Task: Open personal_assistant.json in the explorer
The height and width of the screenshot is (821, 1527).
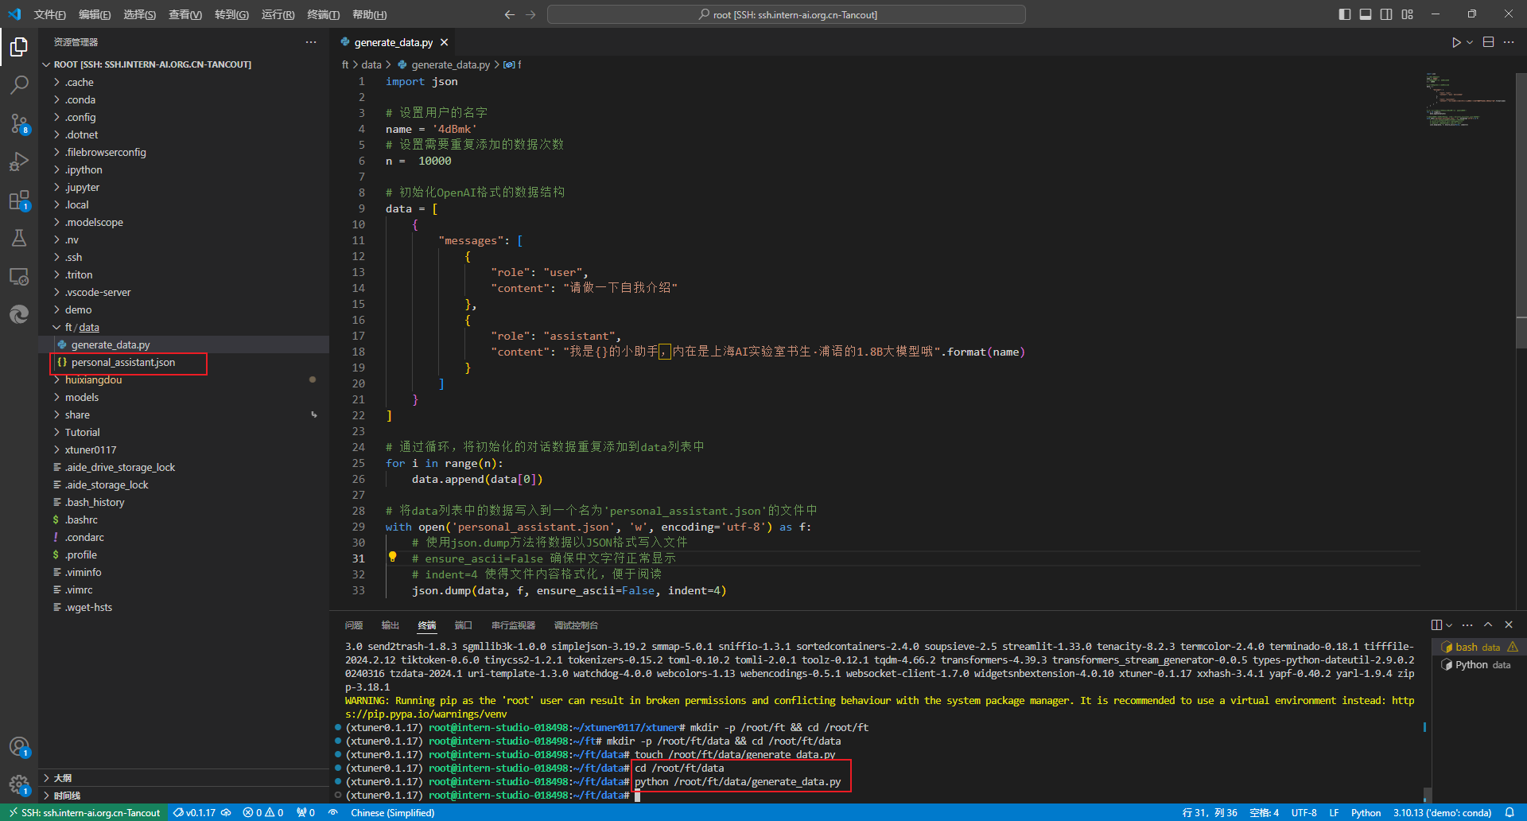Action: click(x=122, y=362)
